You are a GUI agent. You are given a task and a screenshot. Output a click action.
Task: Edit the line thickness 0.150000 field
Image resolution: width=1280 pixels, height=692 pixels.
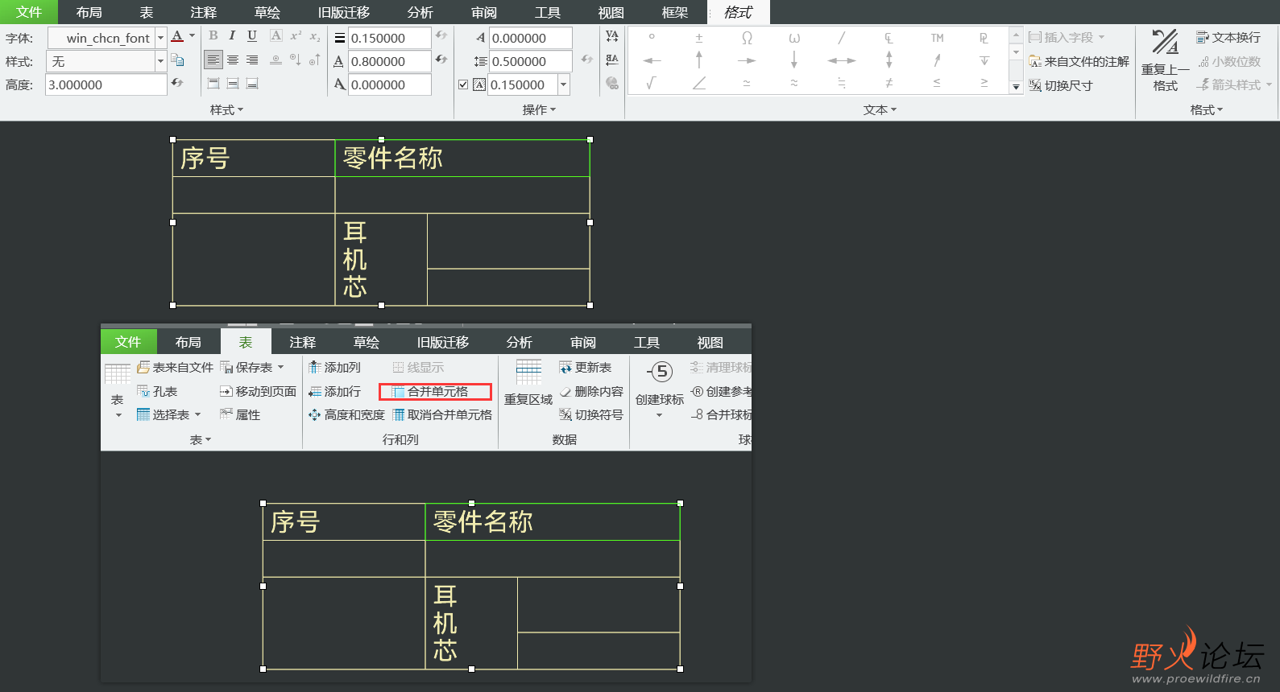click(x=389, y=38)
